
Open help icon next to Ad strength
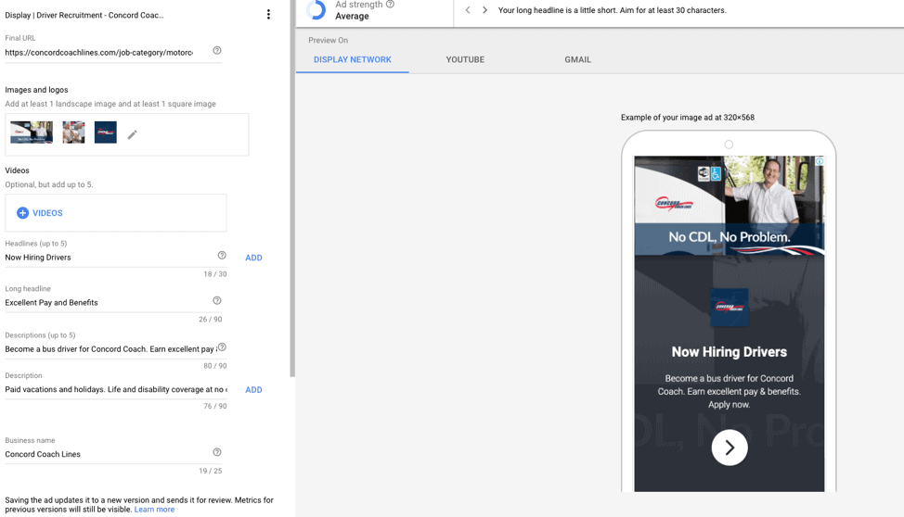tap(391, 4)
